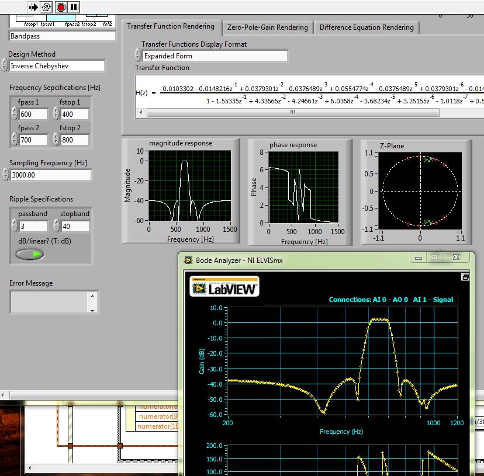Click the Bandpass filter type field
Viewport: 484px width, 476px height.
tap(63, 36)
